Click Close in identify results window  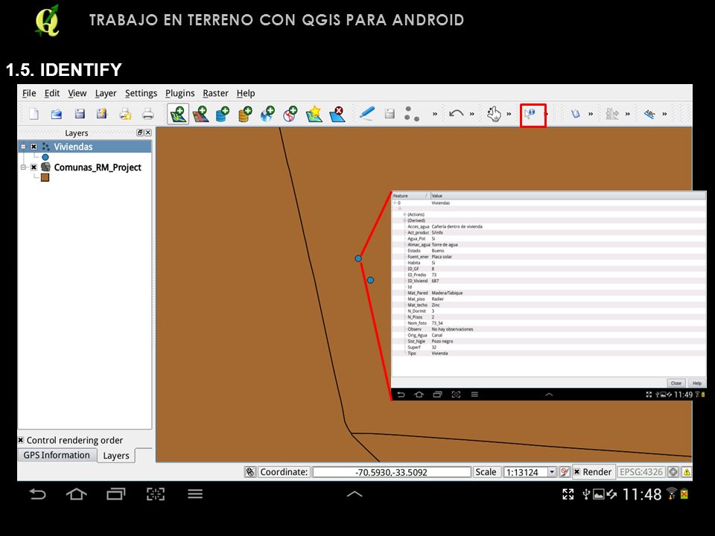coord(676,383)
